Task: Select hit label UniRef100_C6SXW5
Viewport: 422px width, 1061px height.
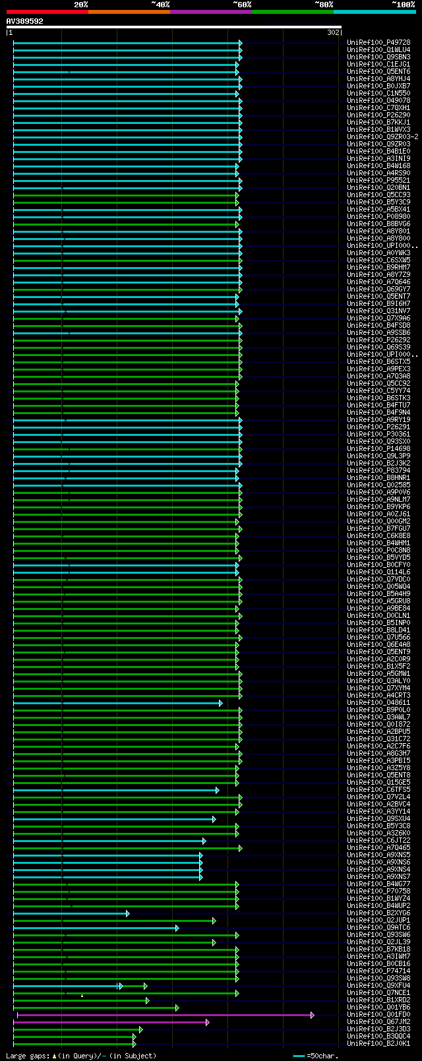Action: (x=378, y=260)
